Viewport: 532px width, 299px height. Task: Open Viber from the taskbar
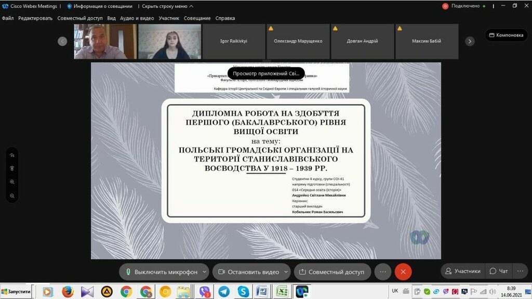(205, 292)
